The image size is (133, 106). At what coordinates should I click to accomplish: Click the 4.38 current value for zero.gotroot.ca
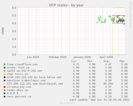76,97
